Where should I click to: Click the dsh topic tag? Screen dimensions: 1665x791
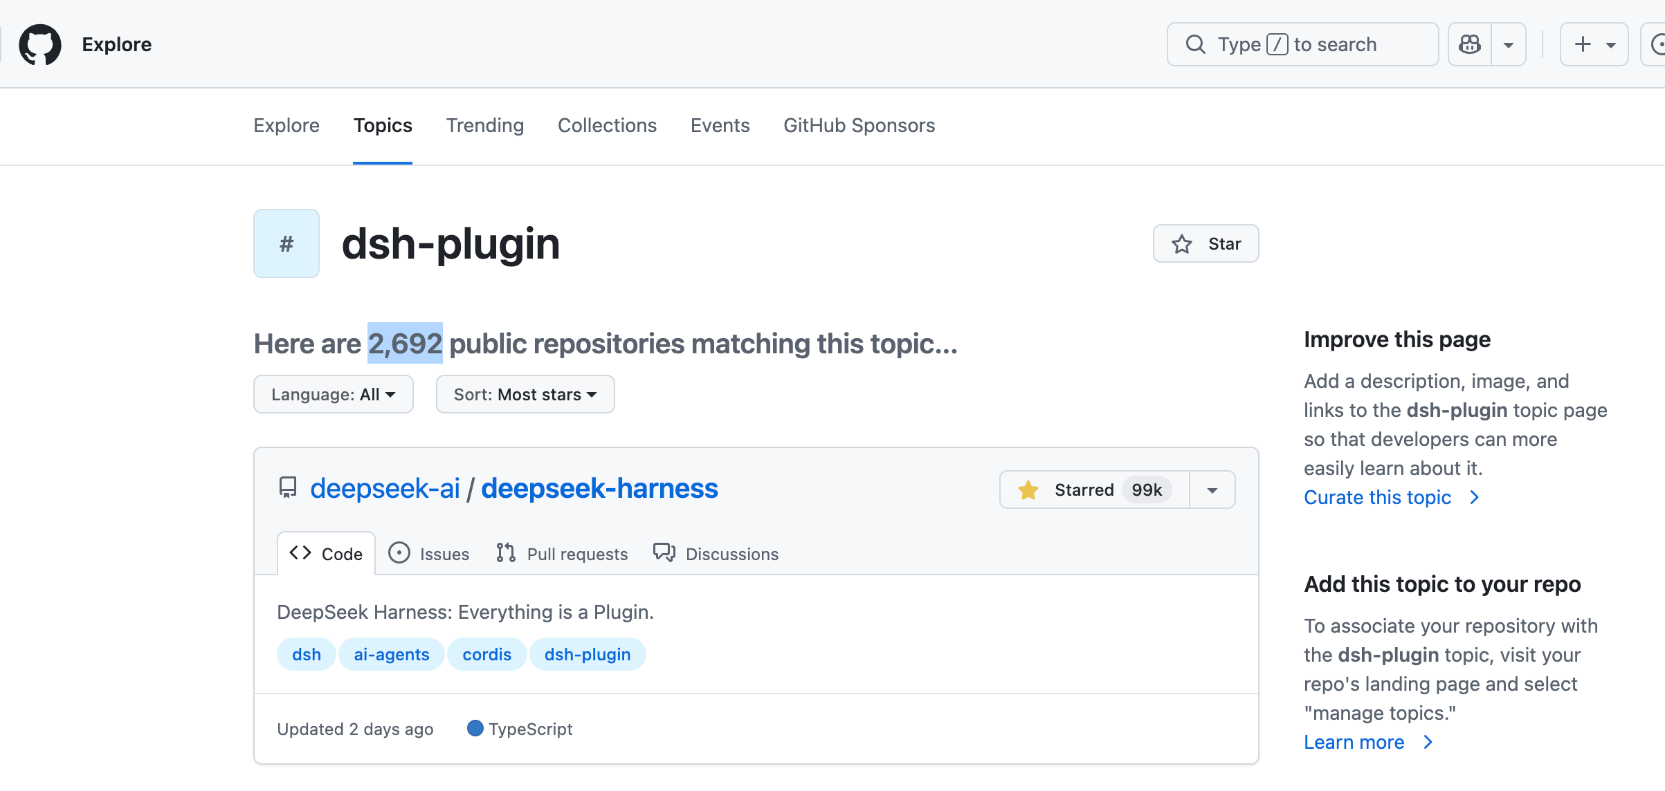(307, 654)
